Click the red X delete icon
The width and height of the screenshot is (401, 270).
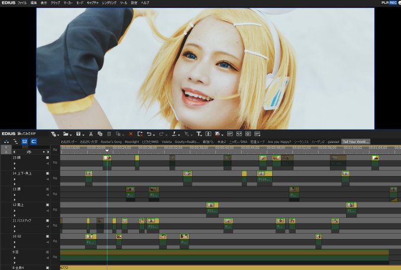[x=131, y=134]
